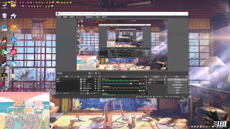Open Filters button below the preview
Screen dimensions: 230x129
98,73
